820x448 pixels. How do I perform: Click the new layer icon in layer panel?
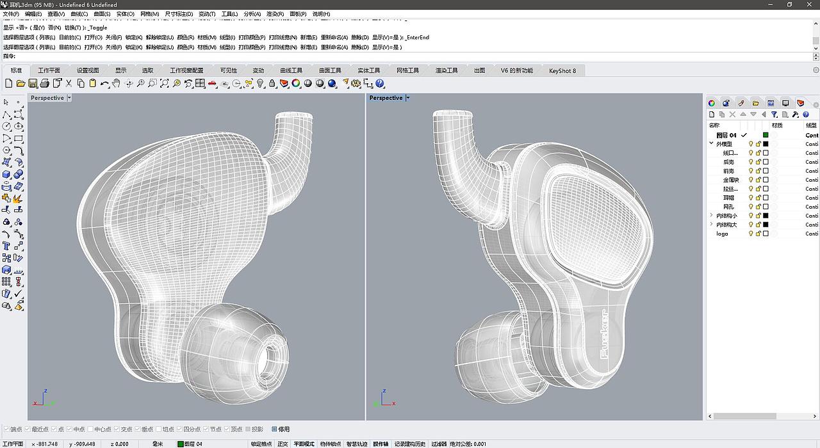[x=712, y=115]
